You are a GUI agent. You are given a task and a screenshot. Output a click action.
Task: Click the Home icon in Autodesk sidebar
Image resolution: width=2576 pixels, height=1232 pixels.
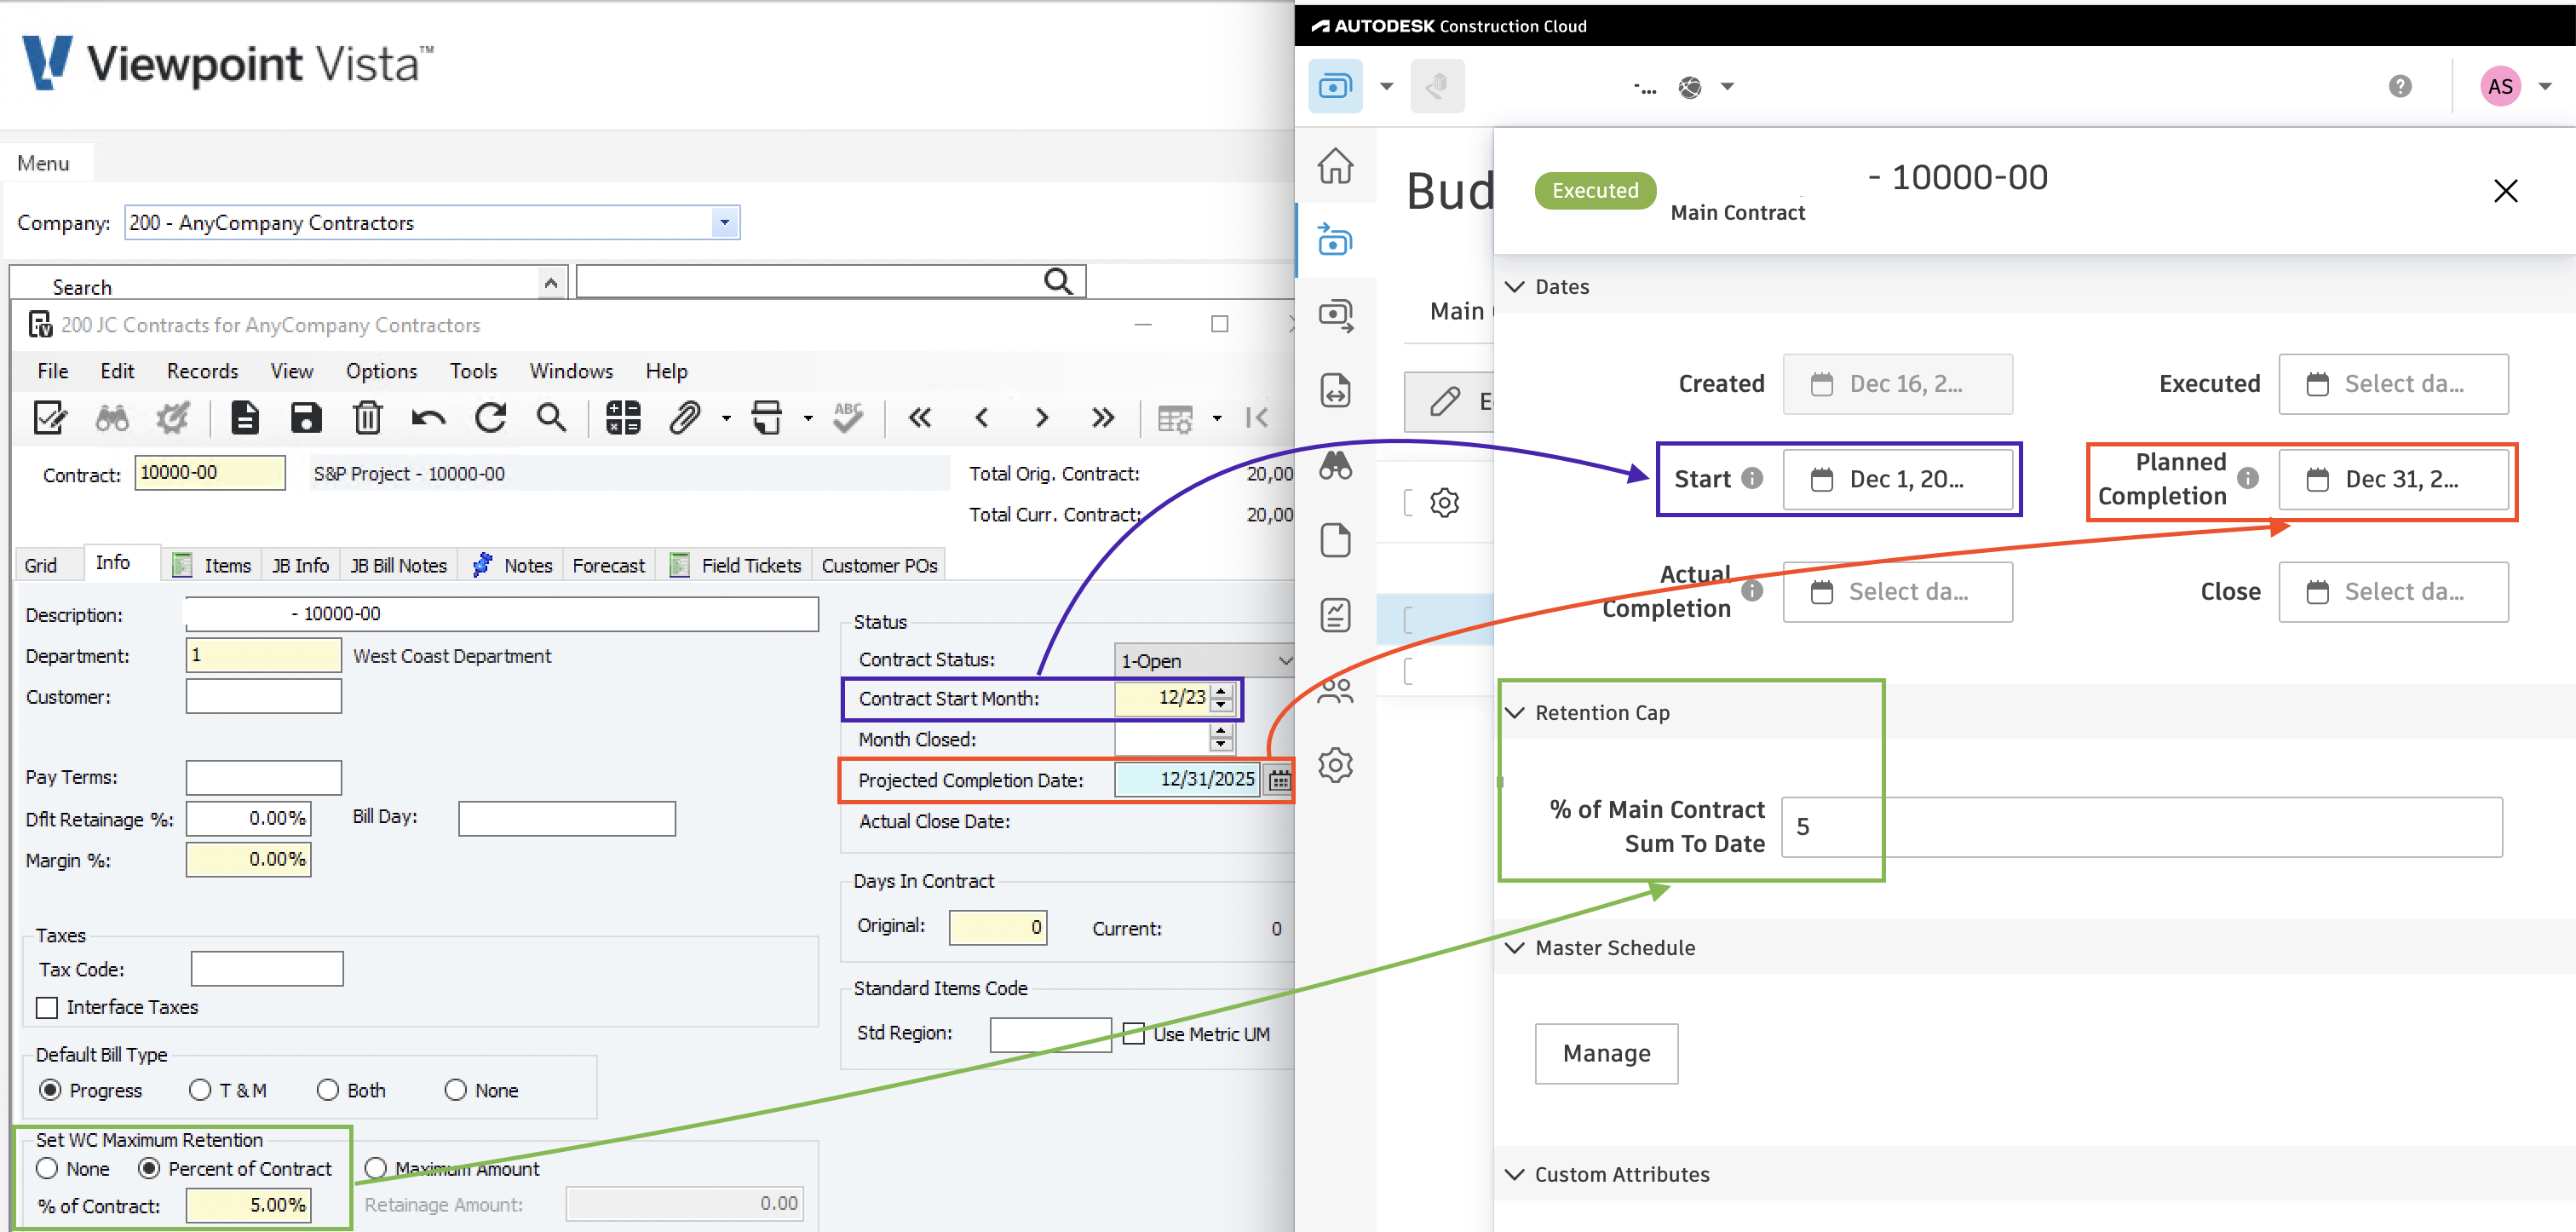coord(1335,166)
